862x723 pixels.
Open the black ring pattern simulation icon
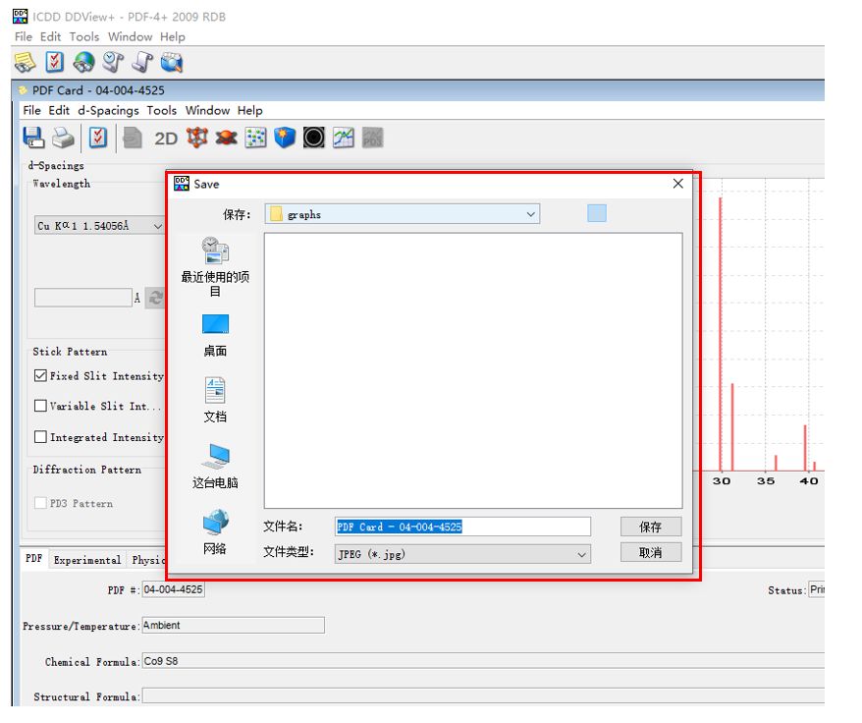point(314,138)
